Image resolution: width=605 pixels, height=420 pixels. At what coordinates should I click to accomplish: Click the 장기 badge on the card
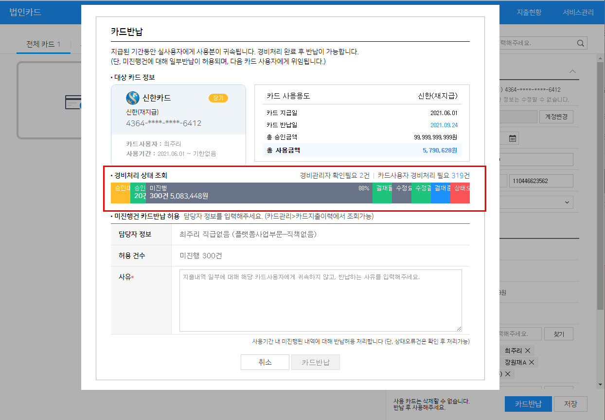pos(218,98)
